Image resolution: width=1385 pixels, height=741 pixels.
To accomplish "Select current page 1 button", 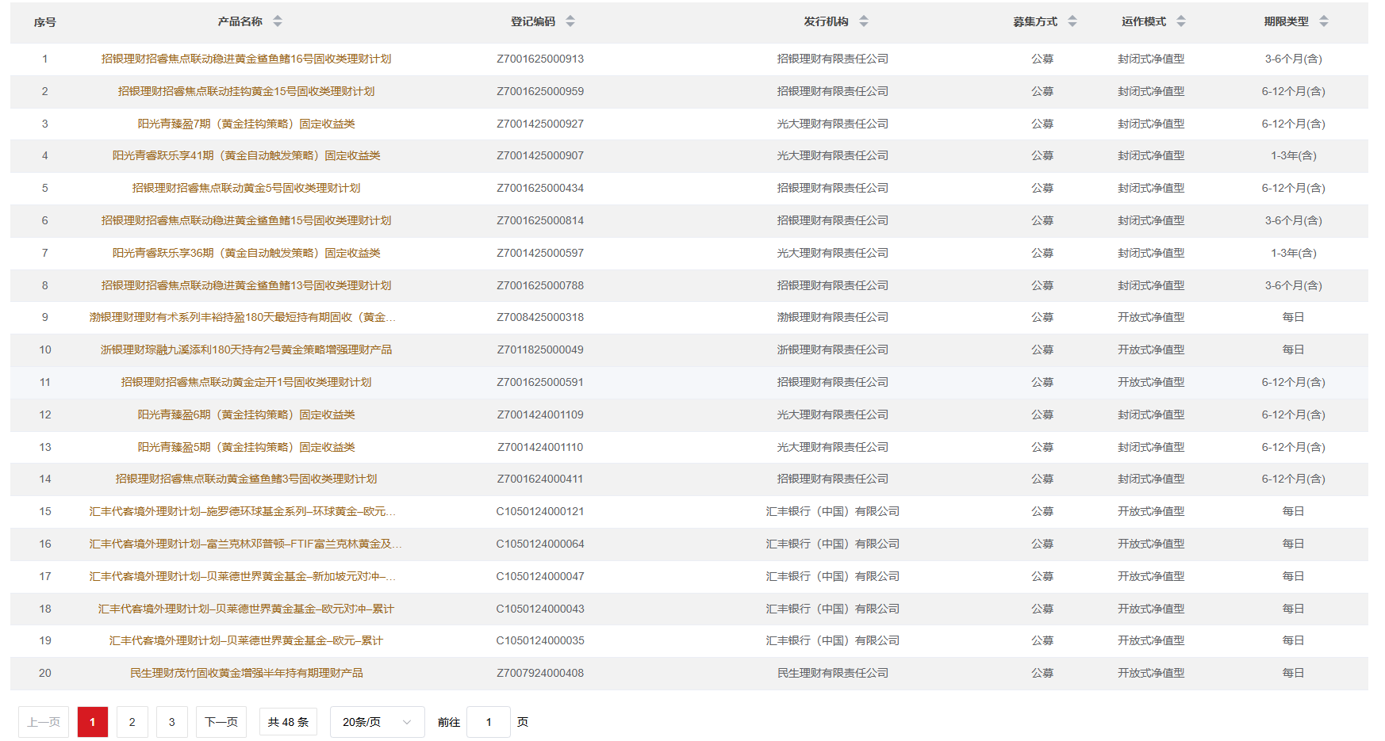I will click(x=93, y=722).
